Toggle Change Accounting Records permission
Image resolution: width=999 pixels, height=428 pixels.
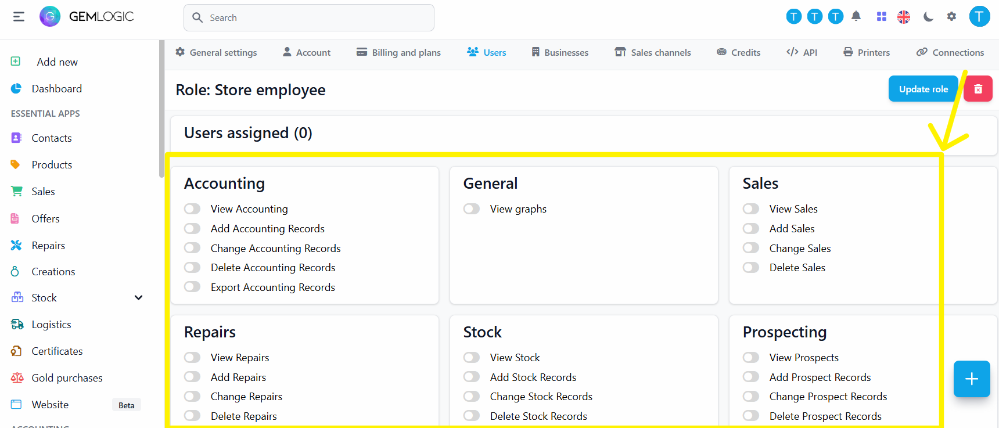pyautogui.click(x=192, y=248)
